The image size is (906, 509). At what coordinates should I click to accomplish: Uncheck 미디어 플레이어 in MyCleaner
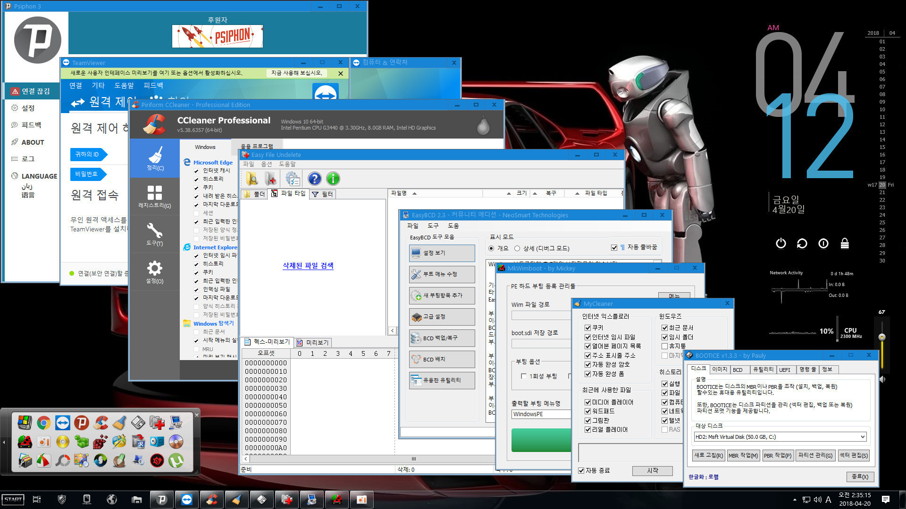click(588, 402)
